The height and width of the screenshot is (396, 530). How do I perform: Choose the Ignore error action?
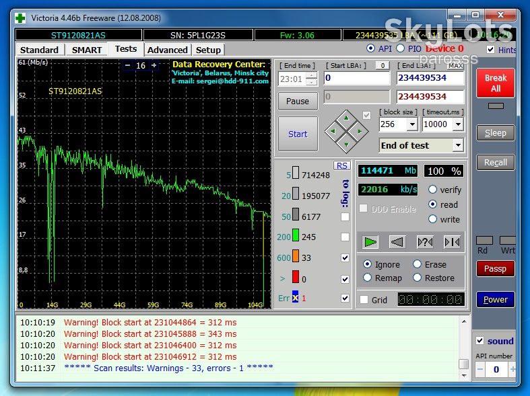pos(368,264)
